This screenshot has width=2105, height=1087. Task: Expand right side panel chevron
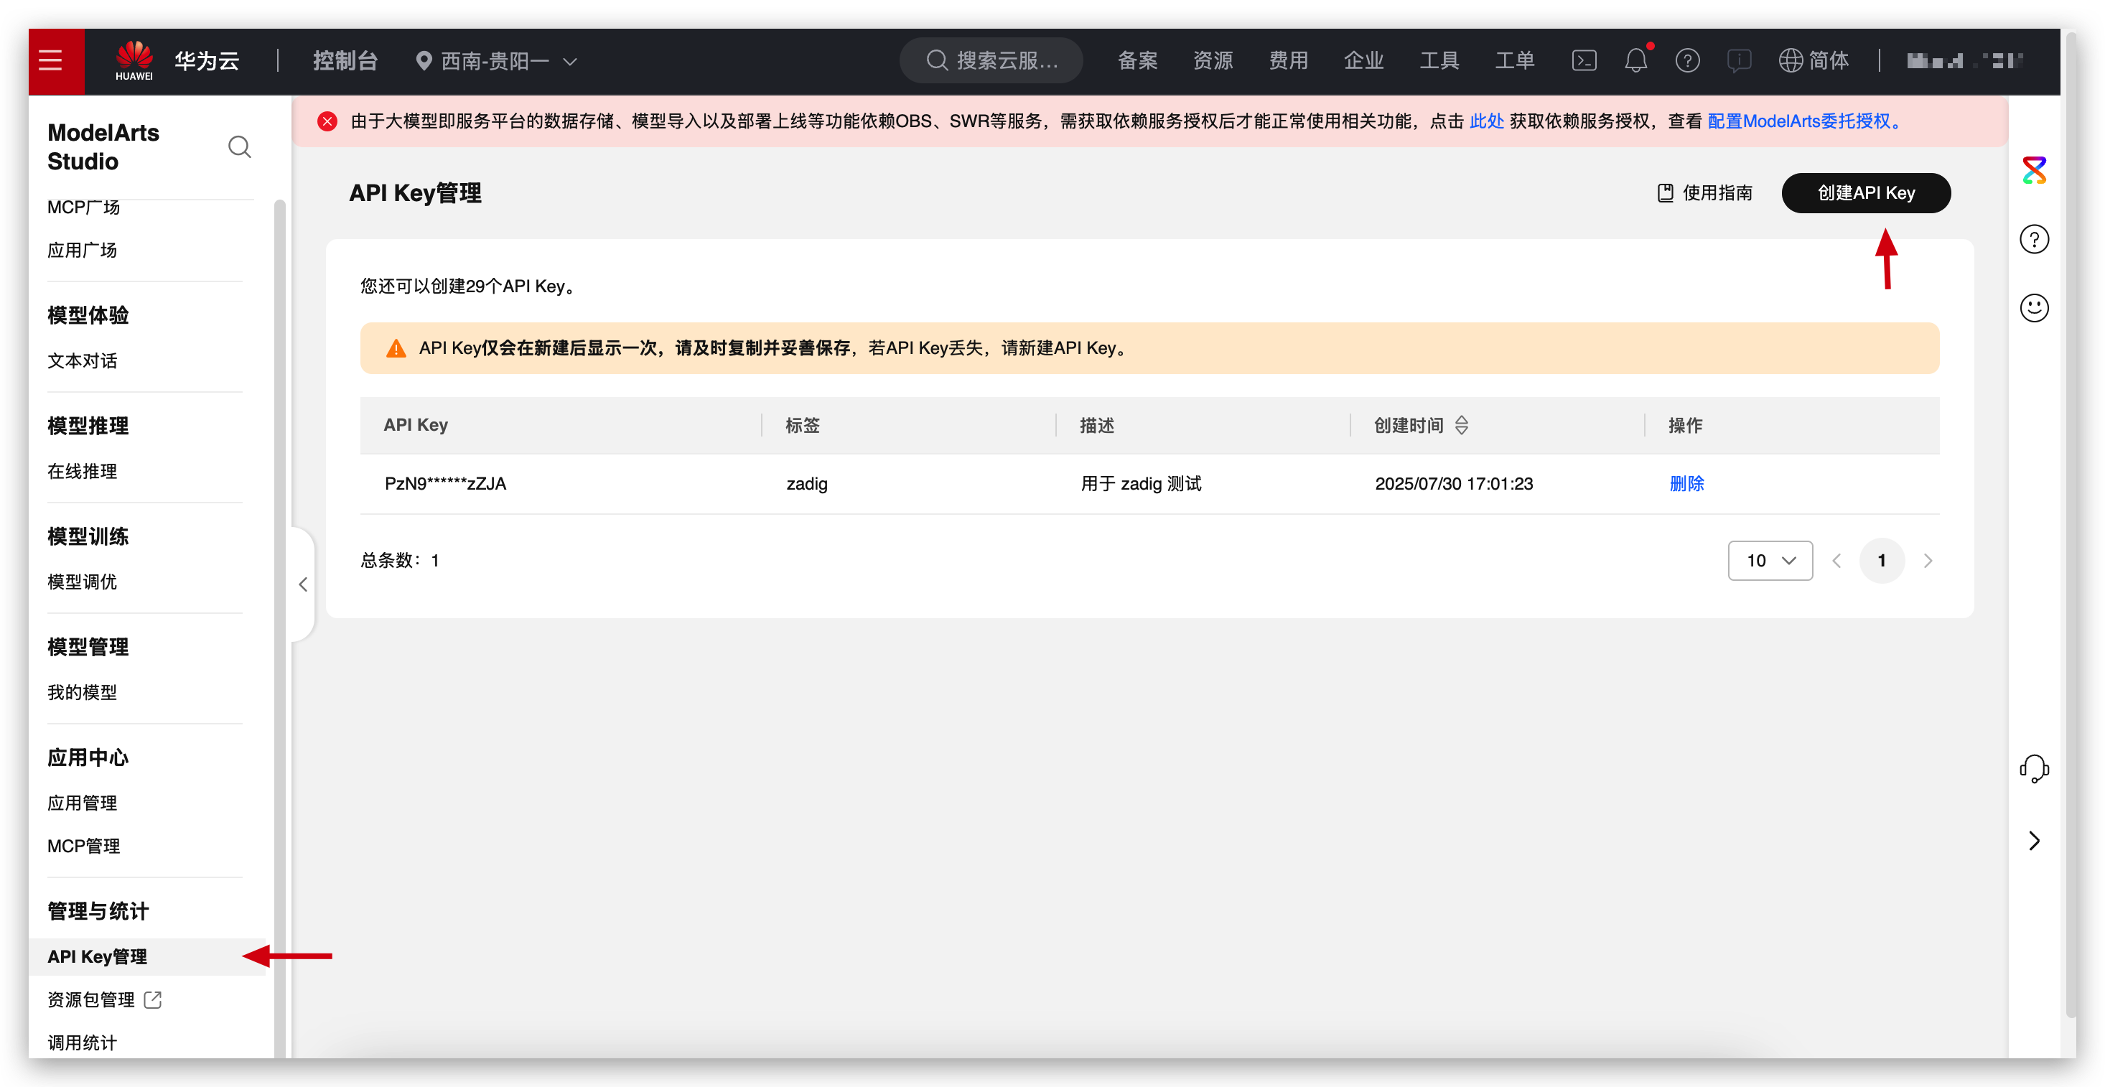pos(2033,841)
